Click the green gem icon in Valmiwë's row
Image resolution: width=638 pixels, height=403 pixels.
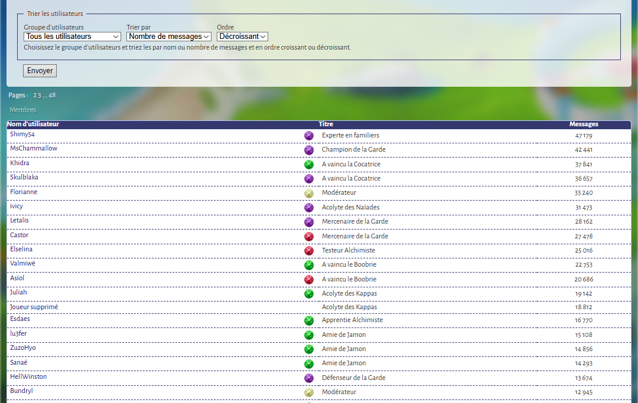[x=309, y=266]
